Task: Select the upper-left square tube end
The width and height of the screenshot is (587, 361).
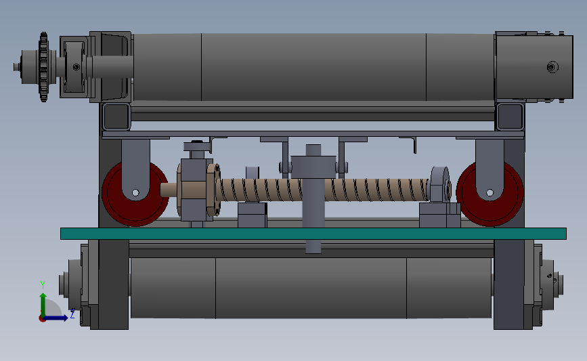Action: pos(116,116)
